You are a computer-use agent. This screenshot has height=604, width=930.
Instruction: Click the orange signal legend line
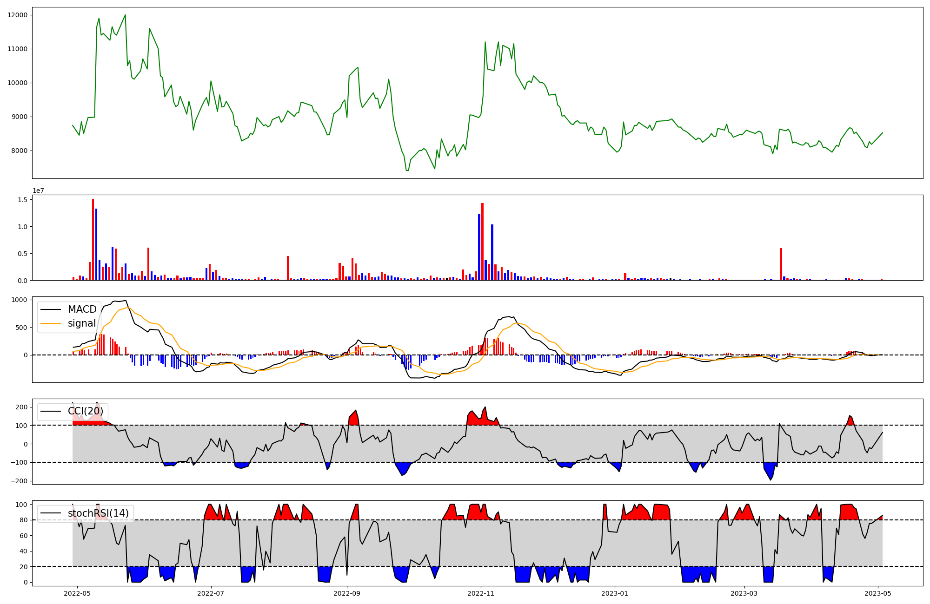[x=51, y=323]
